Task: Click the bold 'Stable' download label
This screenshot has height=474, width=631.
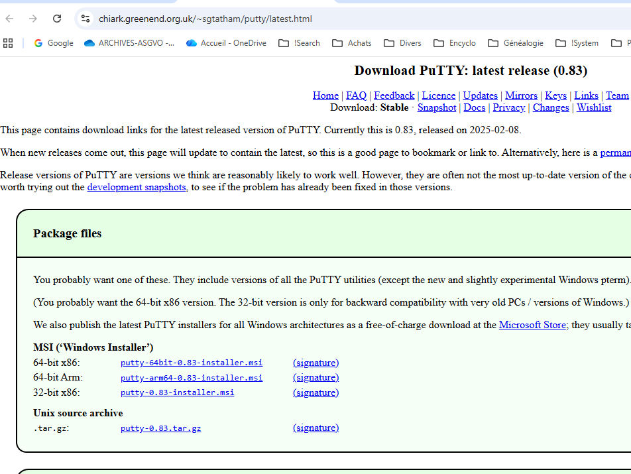Action: pyautogui.click(x=394, y=107)
